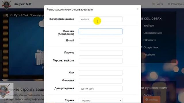Focus the Ник пригласившего input field
This screenshot has width=184, height=103.
click(x=101, y=19)
